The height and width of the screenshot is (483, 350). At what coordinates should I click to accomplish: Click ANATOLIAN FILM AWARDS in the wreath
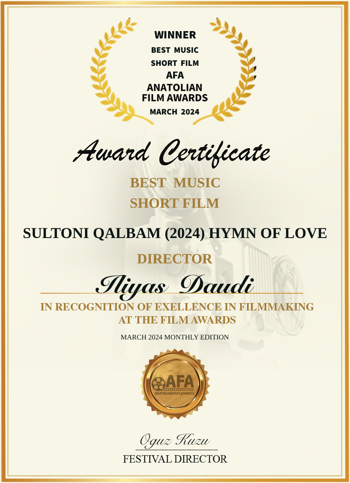pos(175,92)
